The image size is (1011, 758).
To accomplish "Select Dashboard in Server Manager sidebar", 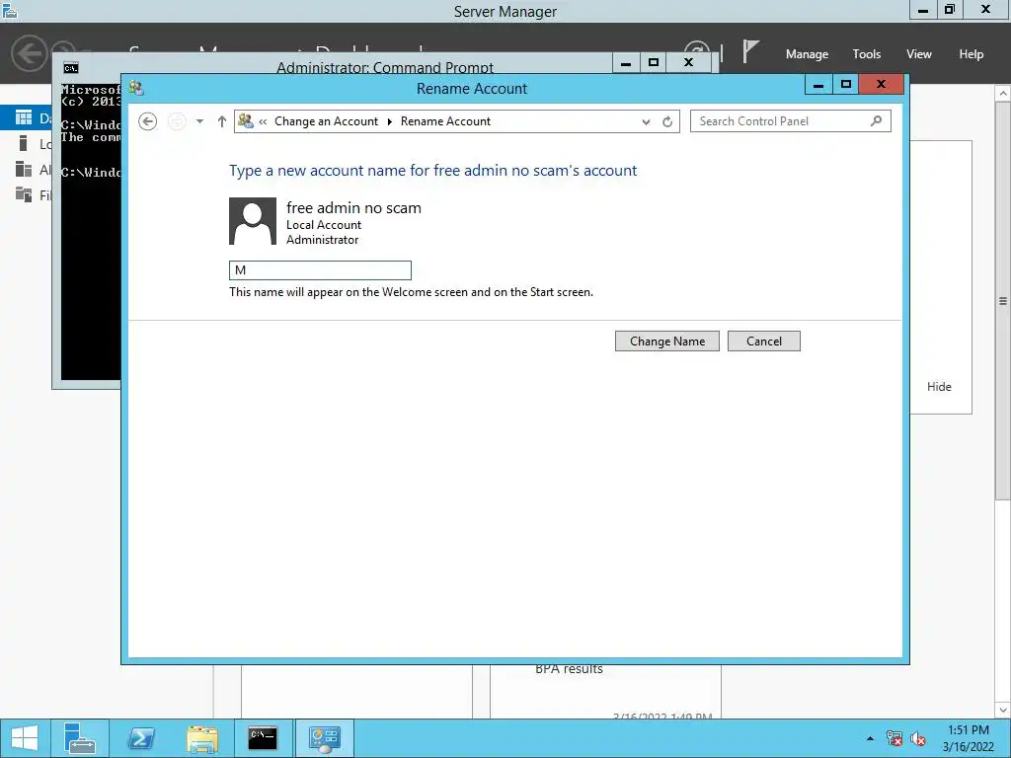I will click(27, 118).
